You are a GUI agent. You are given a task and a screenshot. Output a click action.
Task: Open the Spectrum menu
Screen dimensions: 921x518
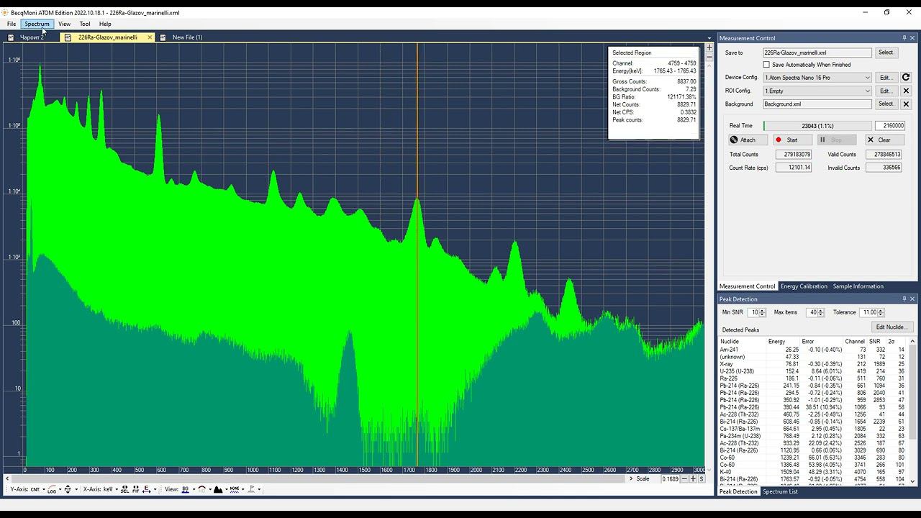click(37, 24)
